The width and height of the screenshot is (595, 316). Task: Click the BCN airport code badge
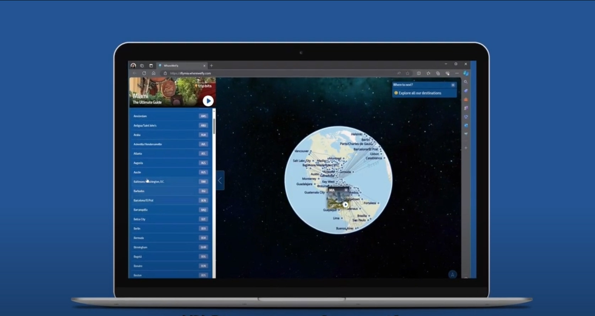coord(204,200)
